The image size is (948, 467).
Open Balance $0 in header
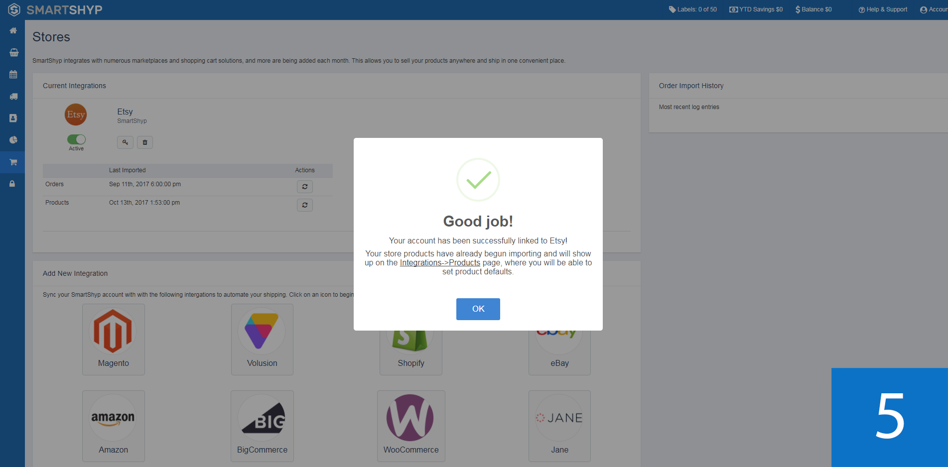point(813,9)
